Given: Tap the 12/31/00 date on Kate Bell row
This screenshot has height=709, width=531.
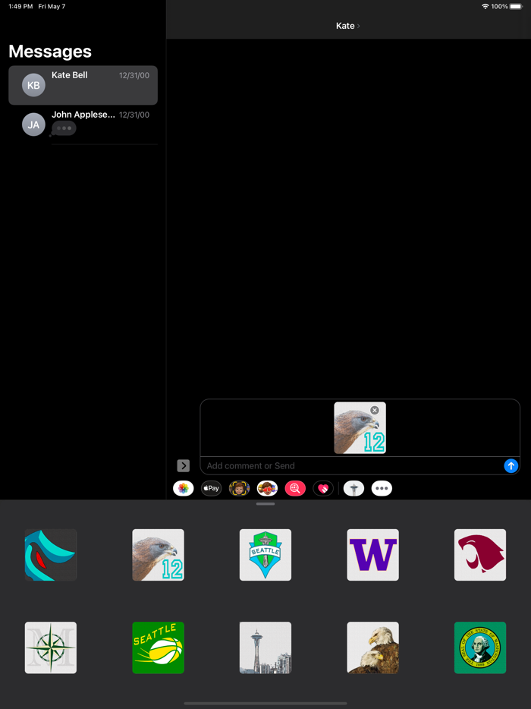Looking at the screenshot, I should (134, 75).
